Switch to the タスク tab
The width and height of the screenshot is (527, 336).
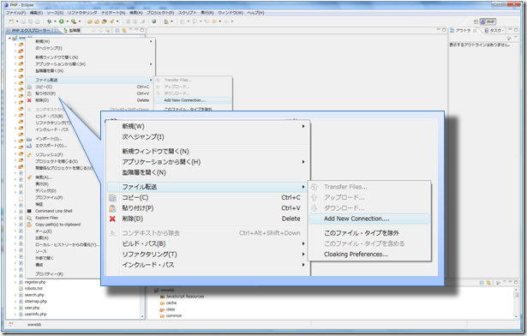(x=494, y=30)
